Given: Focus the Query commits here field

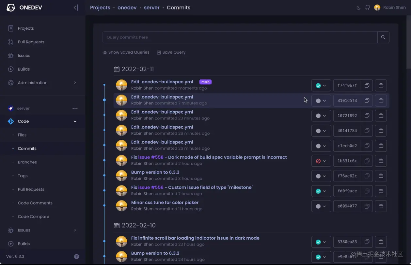Looking at the screenshot, I should tap(240, 37).
